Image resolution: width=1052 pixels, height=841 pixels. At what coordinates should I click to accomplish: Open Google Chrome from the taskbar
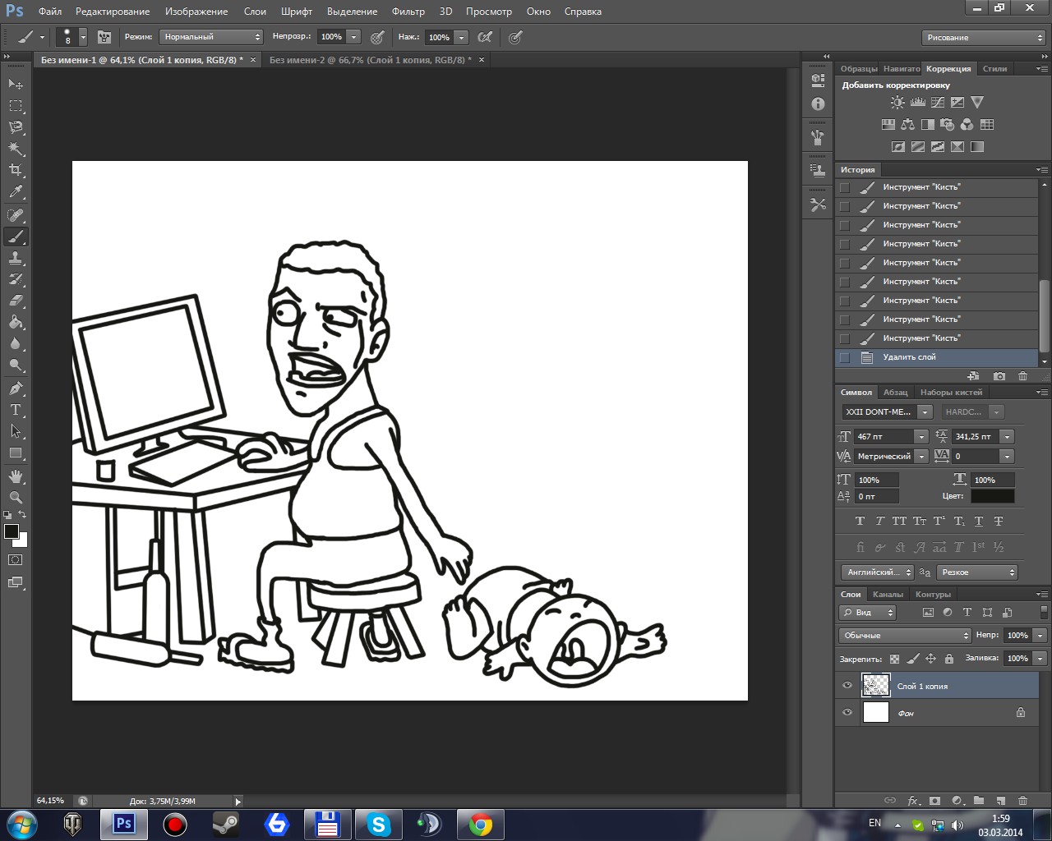coord(481,825)
